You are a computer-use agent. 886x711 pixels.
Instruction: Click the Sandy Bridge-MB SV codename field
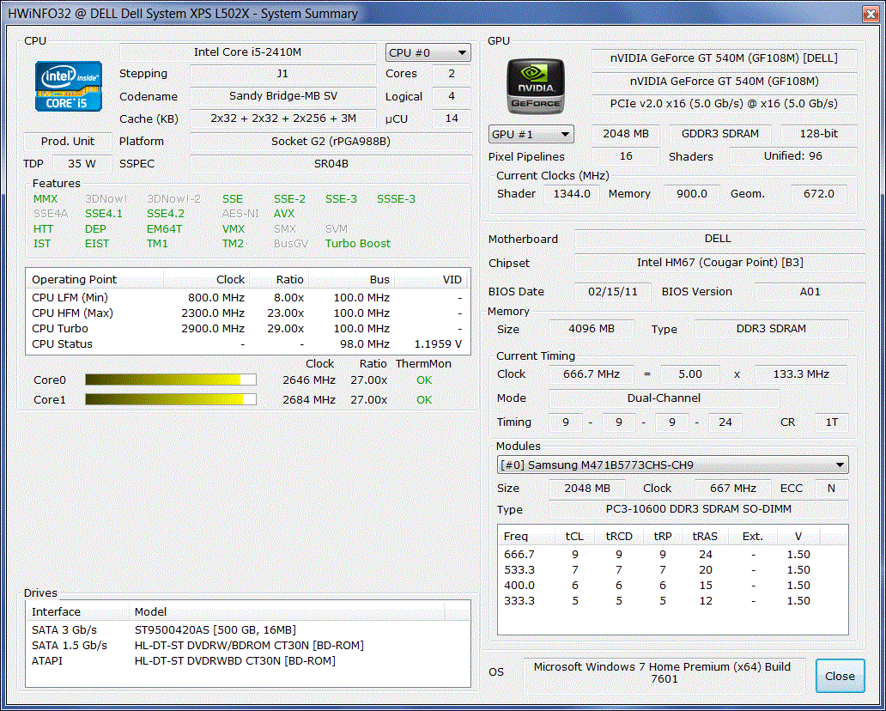coord(283,96)
